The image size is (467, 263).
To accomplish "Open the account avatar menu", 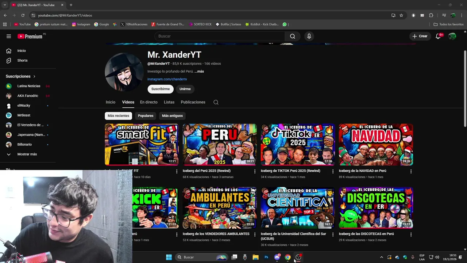I will coord(452,36).
